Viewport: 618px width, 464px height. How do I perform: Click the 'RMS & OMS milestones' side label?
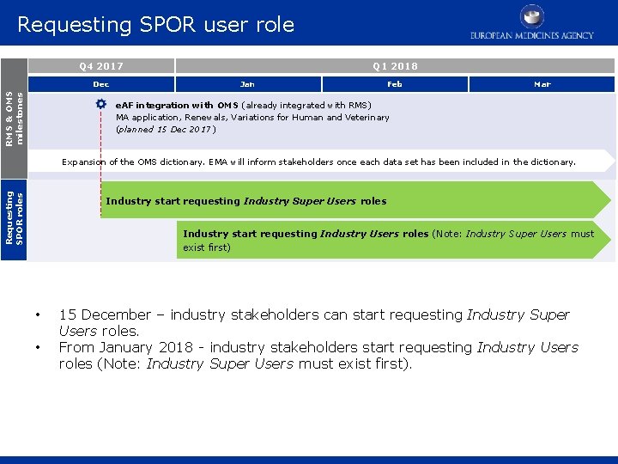click(x=15, y=119)
